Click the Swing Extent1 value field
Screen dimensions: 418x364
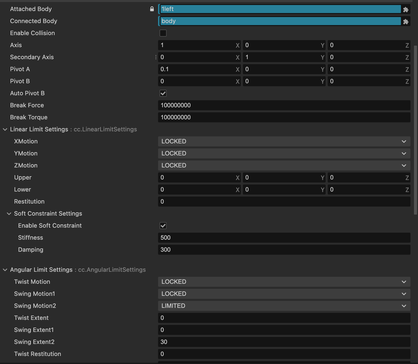click(284, 330)
